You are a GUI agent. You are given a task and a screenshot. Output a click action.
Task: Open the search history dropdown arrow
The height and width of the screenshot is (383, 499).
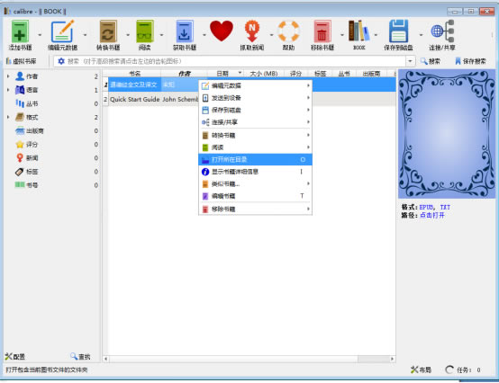pyautogui.click(x=410, y=61)
